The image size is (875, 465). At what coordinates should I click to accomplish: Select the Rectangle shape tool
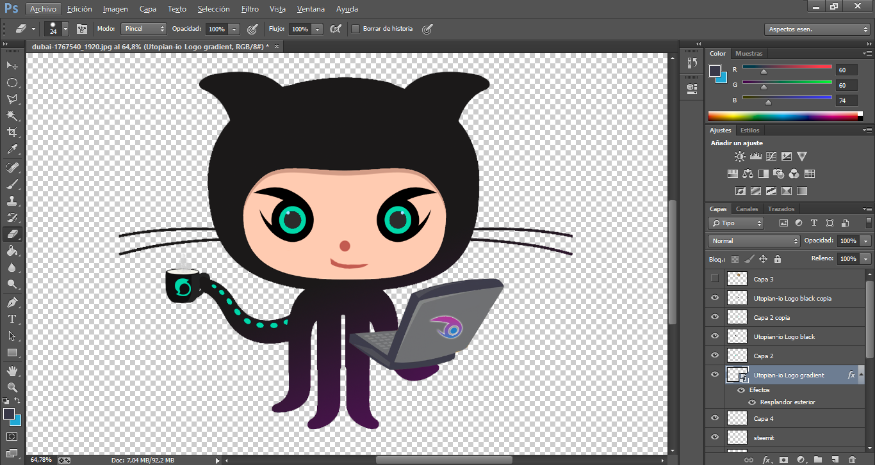coord(12,352)
